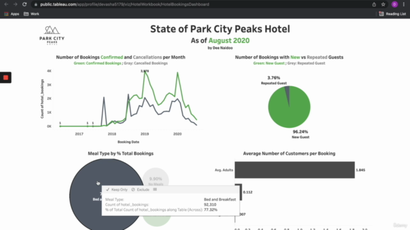Share this page using the share icon
The image size is (410, 230).
click(374, 4)
